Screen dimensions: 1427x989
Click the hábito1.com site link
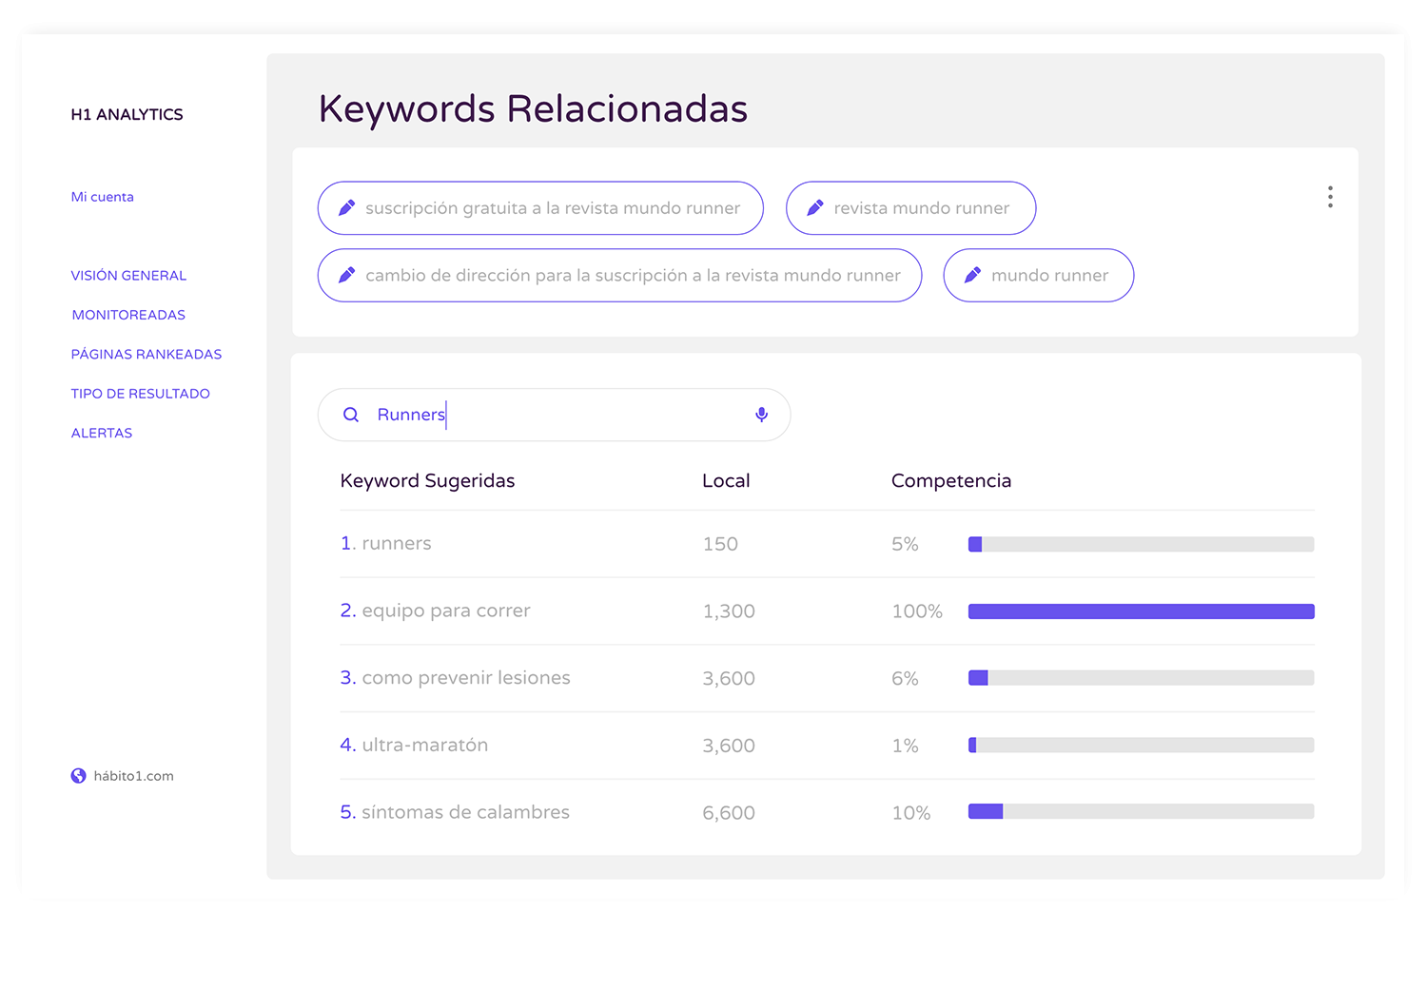point(133,776)
